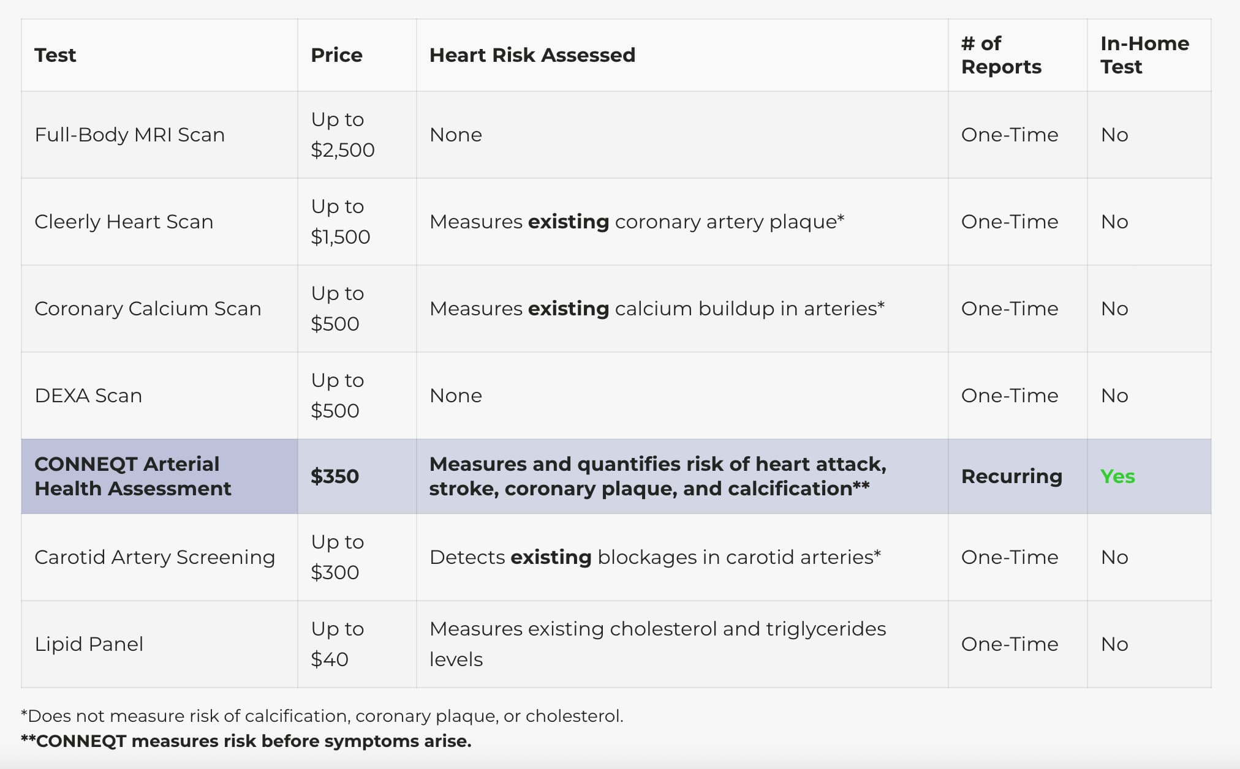Click the green "Yes" in-home value
The image size is (1240, 769).
click(1117, 476)
